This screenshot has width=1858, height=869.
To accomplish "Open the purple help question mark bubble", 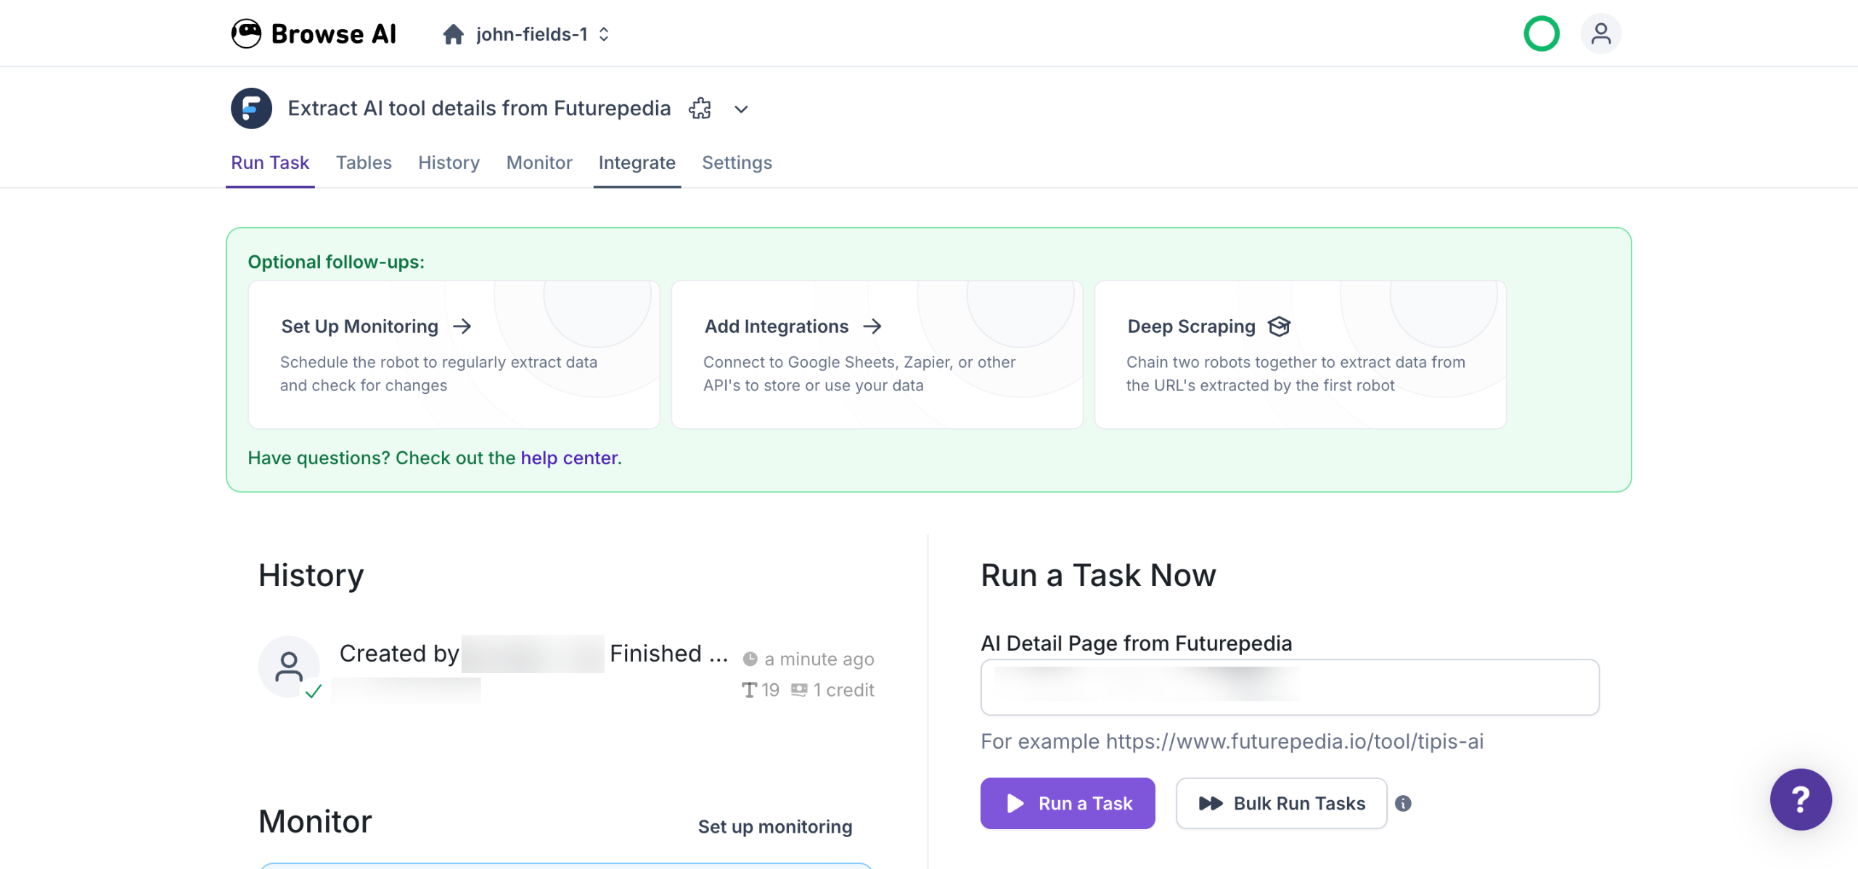I will click(1800, 799).
